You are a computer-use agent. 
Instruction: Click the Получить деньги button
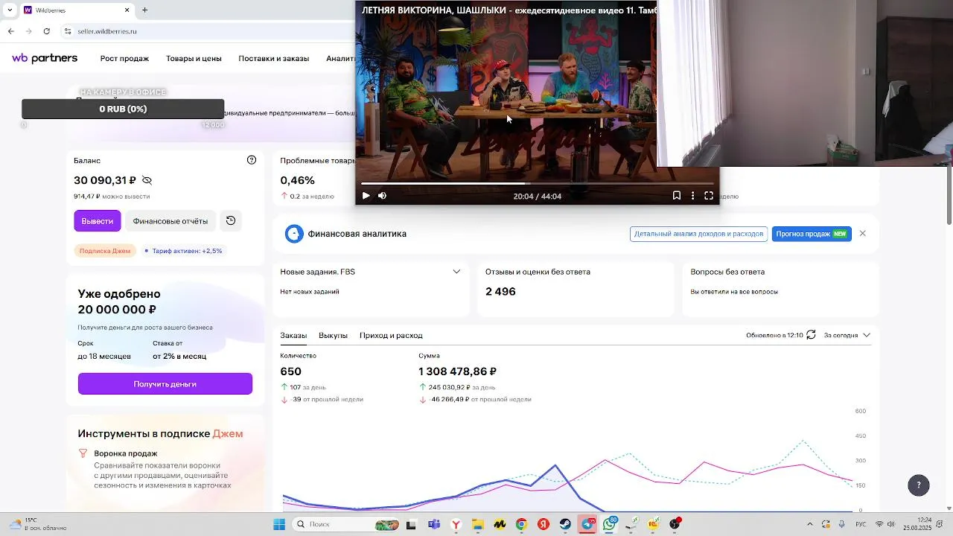click(165, 384)
